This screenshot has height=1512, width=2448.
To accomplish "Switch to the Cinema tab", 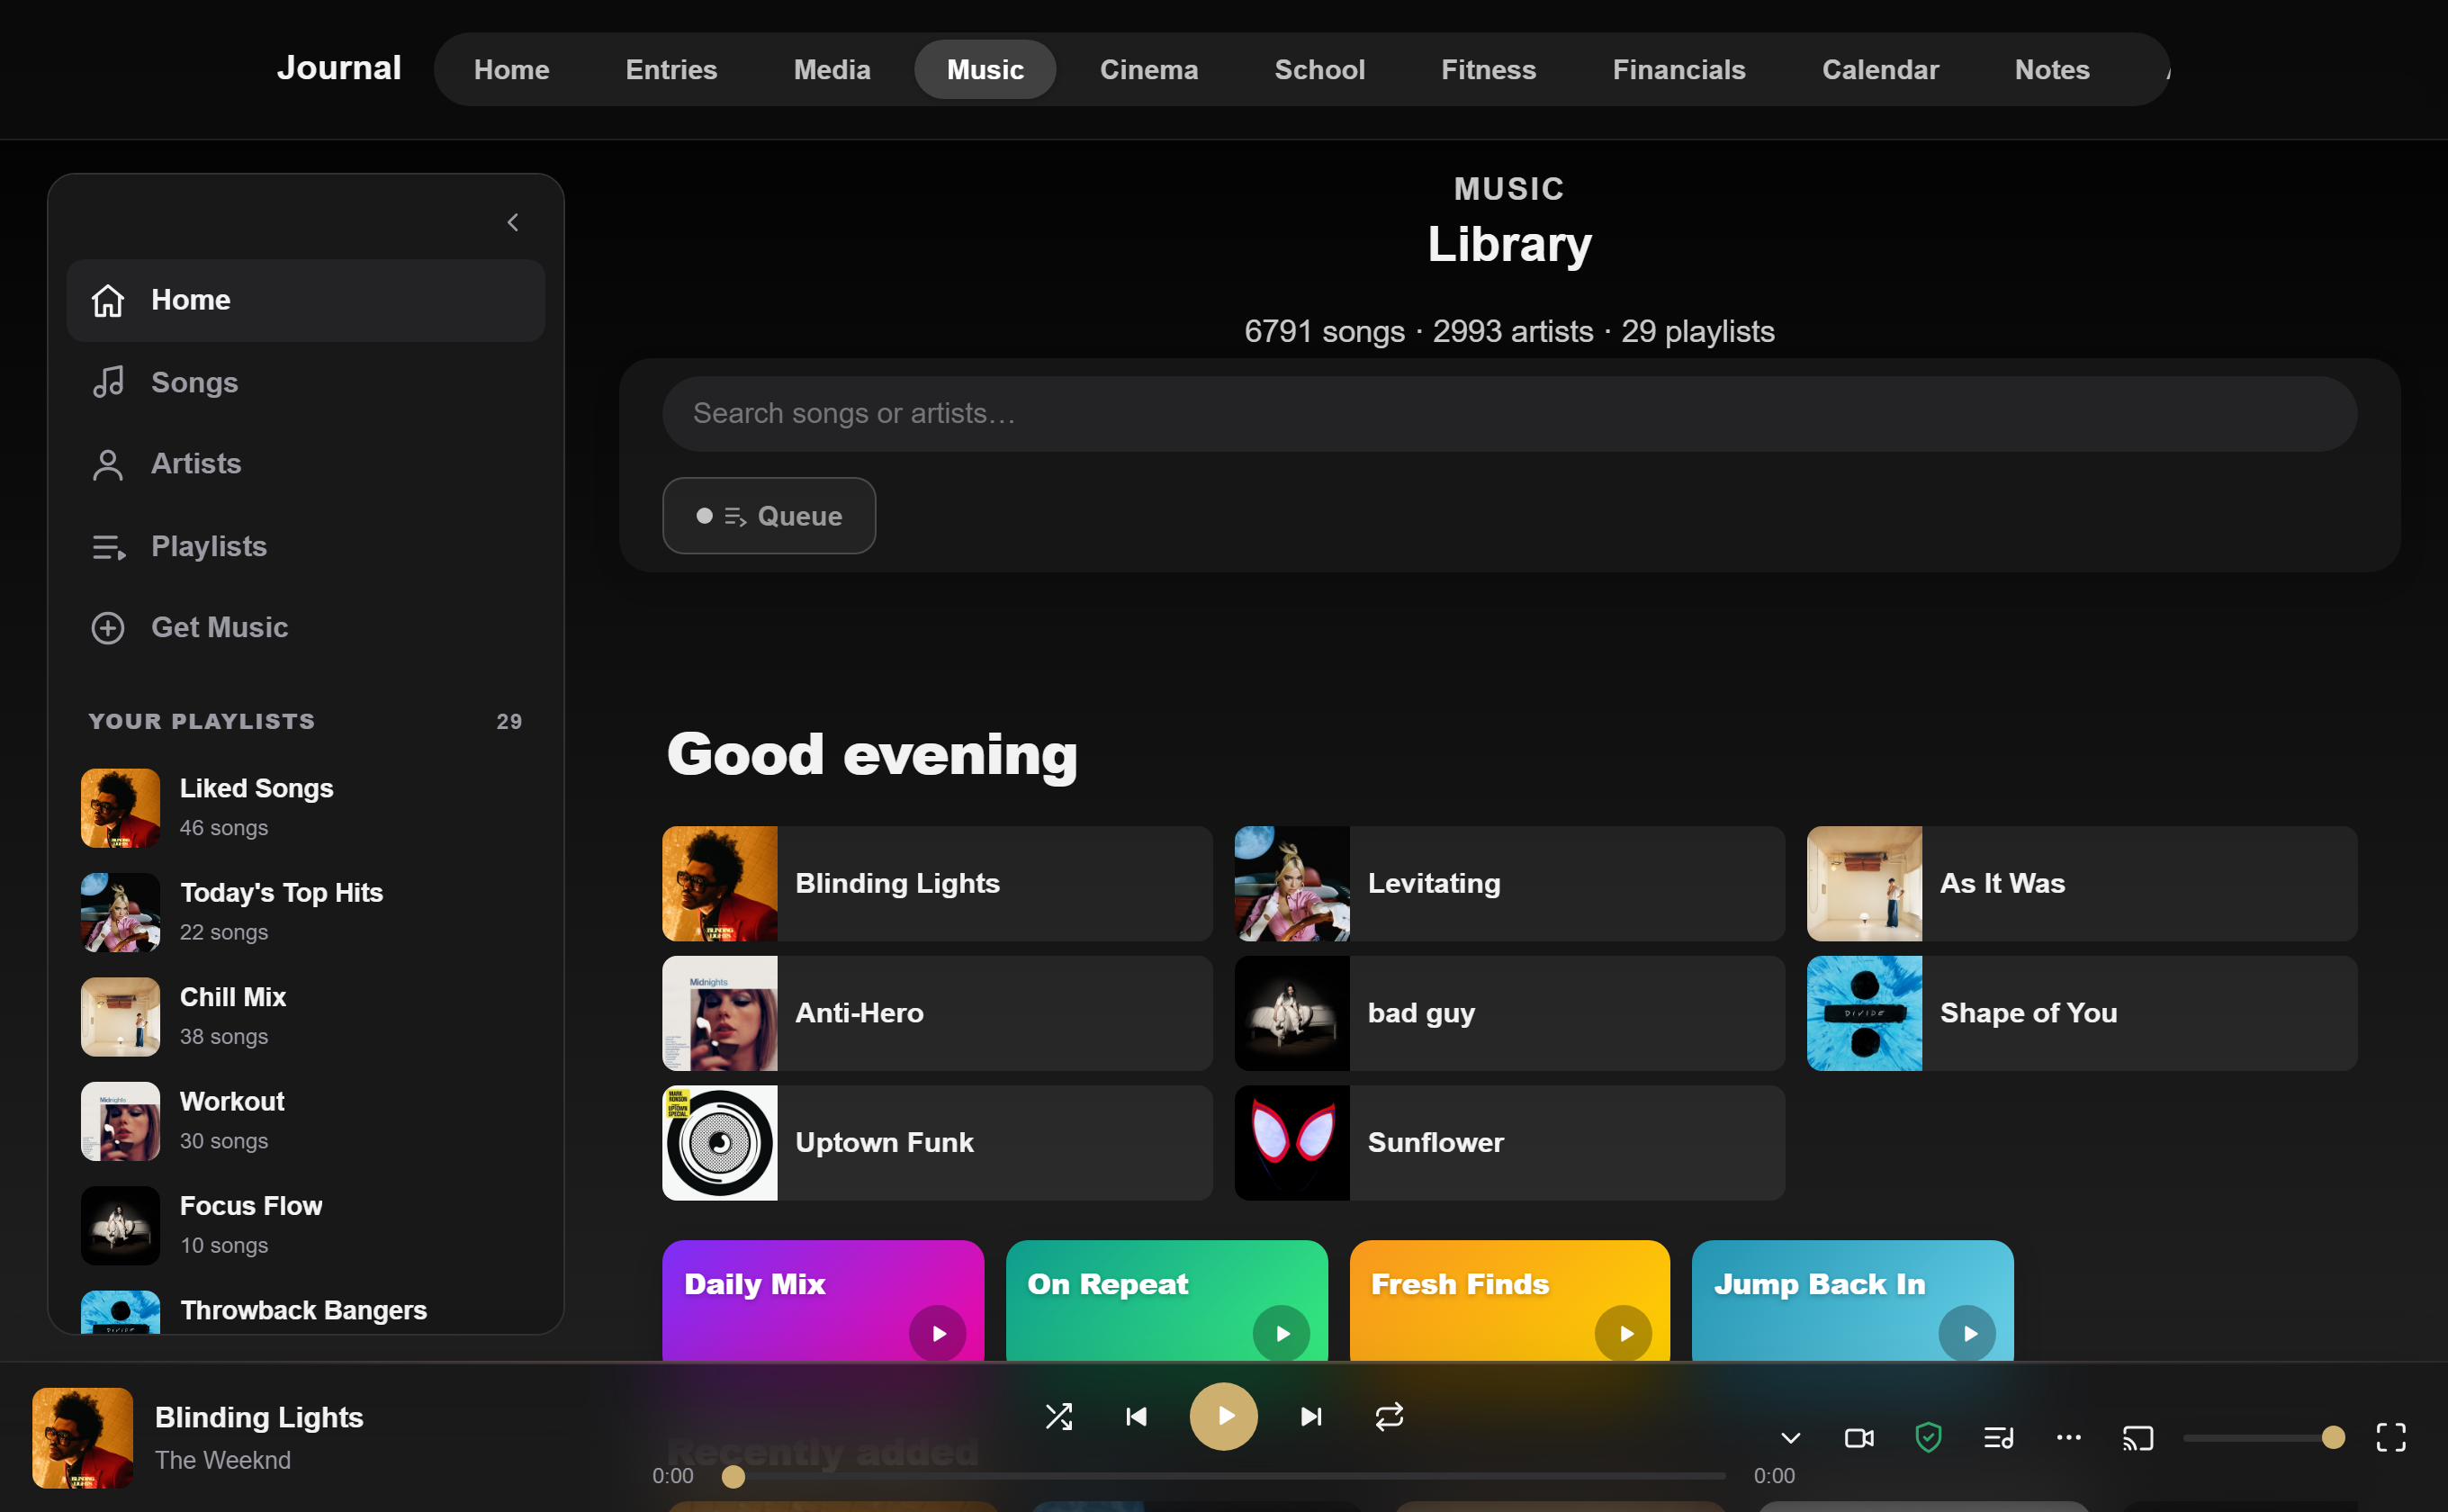I will tap(1149, 69).
